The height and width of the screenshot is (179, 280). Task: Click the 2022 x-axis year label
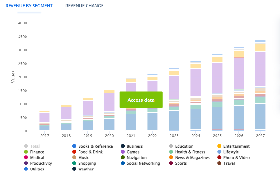(152, 136)
